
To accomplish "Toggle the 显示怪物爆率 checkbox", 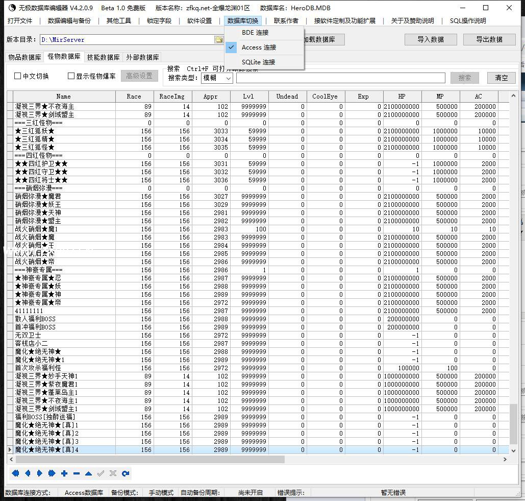I will click(x=71, y=76).
